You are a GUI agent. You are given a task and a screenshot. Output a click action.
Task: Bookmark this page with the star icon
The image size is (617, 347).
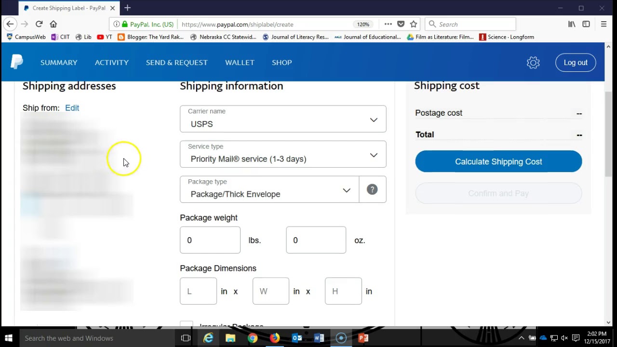click(x=413, y=24)
